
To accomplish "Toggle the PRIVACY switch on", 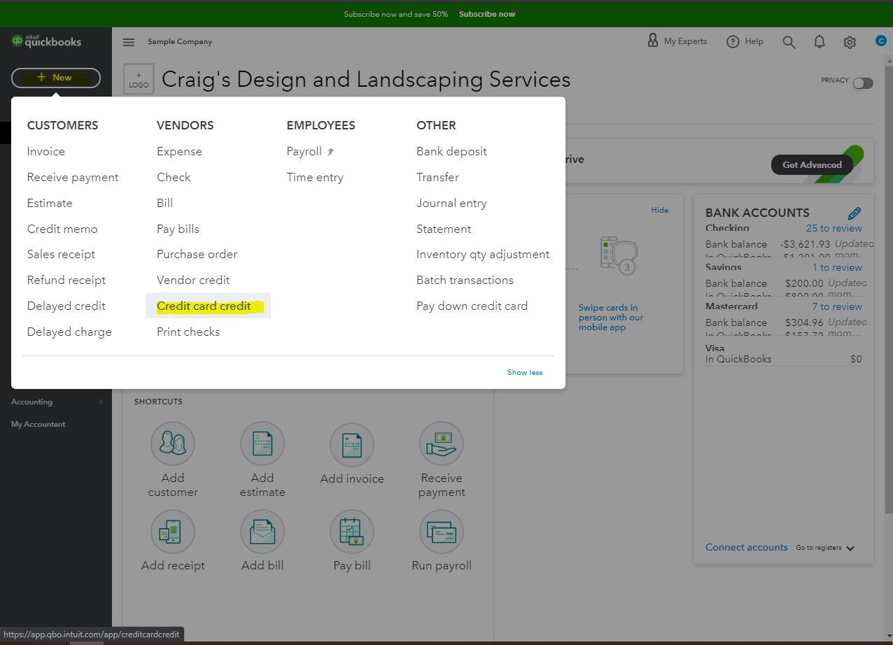I will click(863, 83).
